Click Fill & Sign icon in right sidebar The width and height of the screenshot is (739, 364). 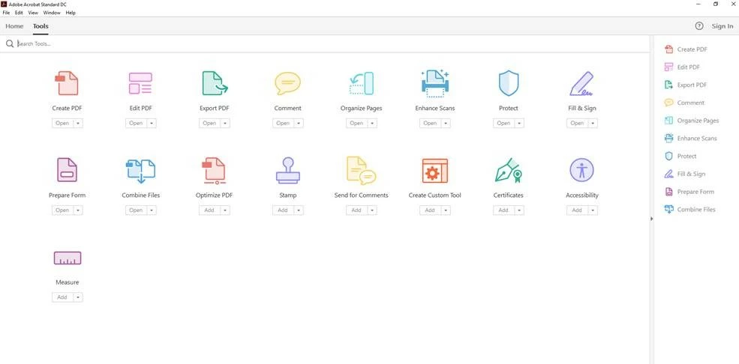668,174
